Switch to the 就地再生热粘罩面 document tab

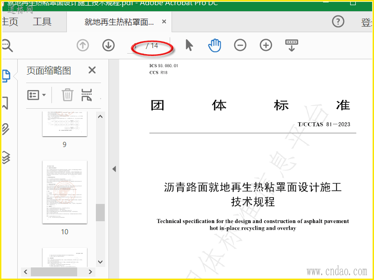point(119,22)
